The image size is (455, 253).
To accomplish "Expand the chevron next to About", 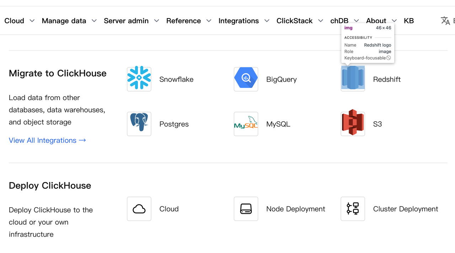I will point(394,21).
